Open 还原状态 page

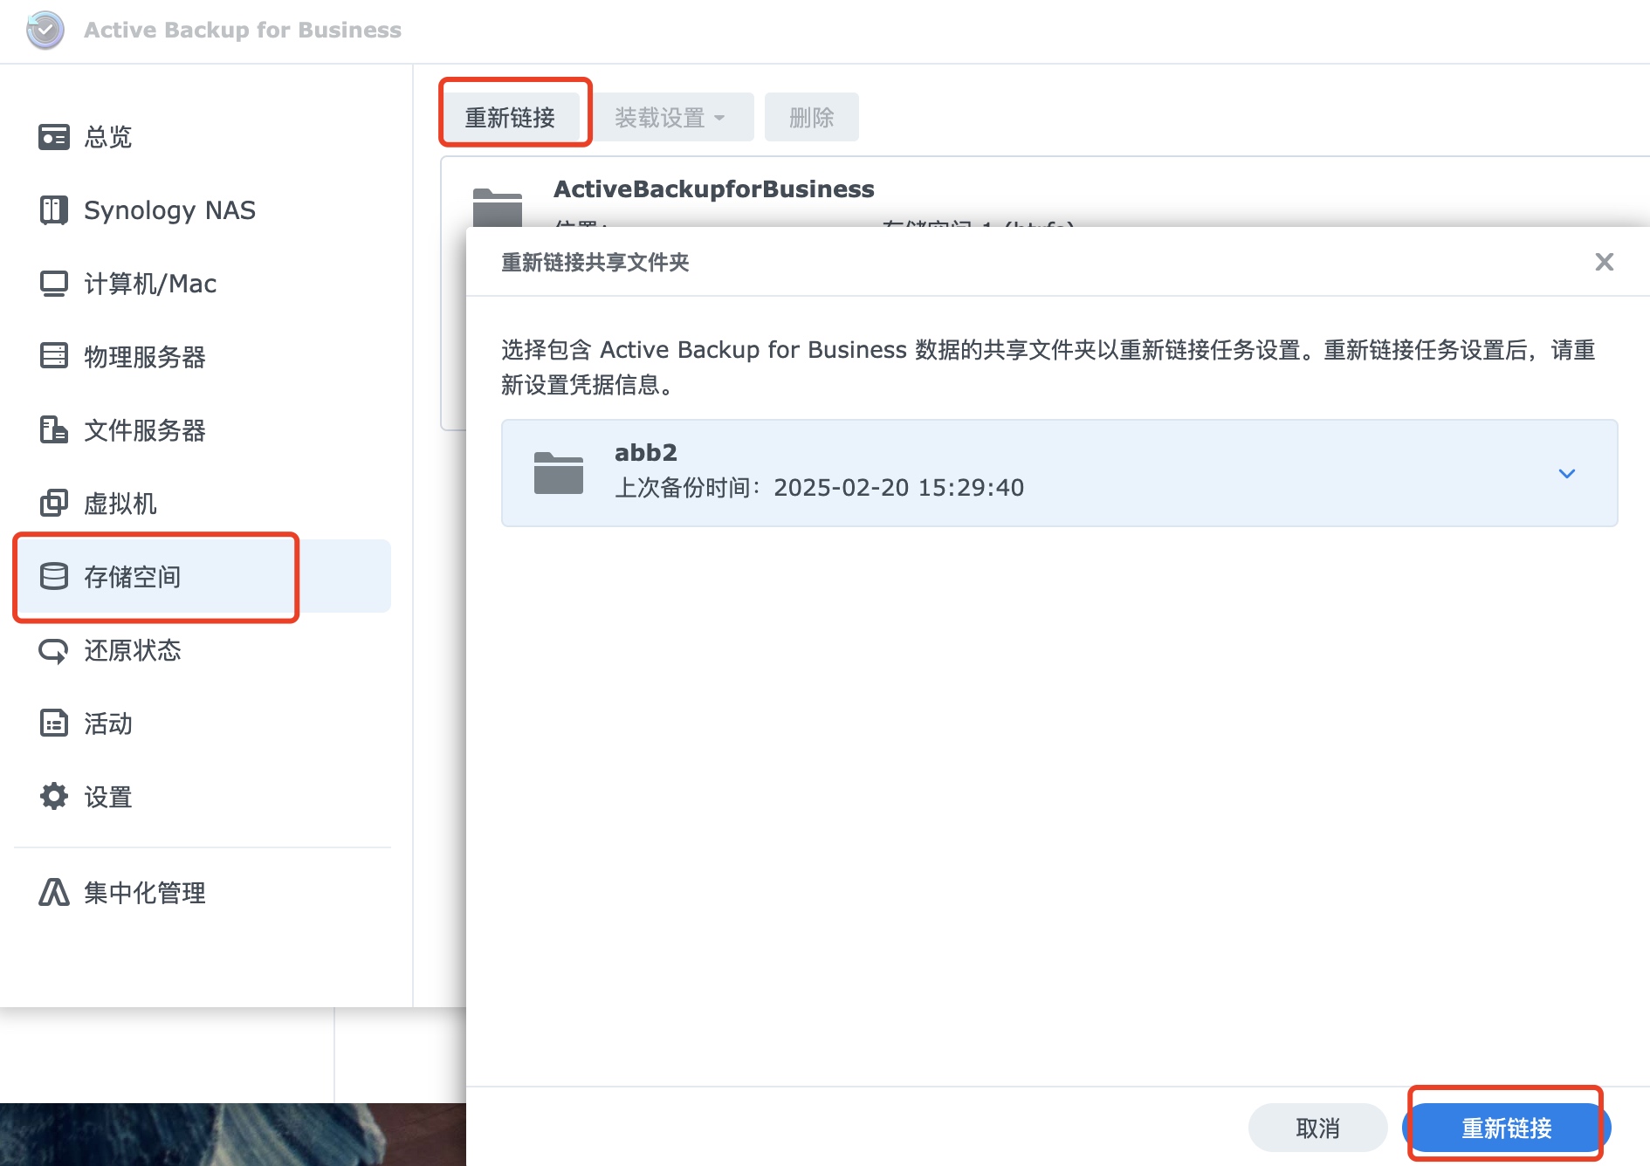pyautogui.click(x=203, y=650)
